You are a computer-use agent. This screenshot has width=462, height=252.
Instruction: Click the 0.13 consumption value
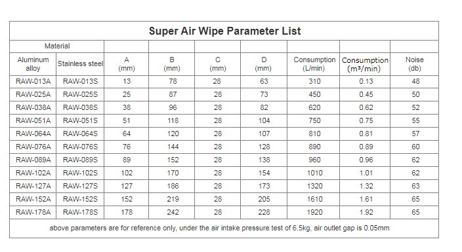click(x=366, y=81)
